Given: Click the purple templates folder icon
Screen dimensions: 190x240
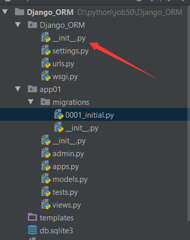Looking at the screenshot, I should 32,217.
